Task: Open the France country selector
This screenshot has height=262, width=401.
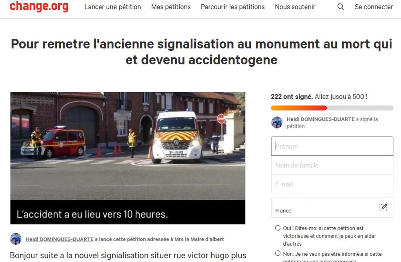Action: point(332,208)
